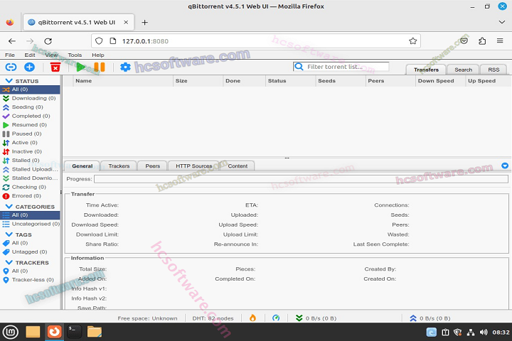
Task: Click the red Delete torrent icon
Action: pos(55,67)
